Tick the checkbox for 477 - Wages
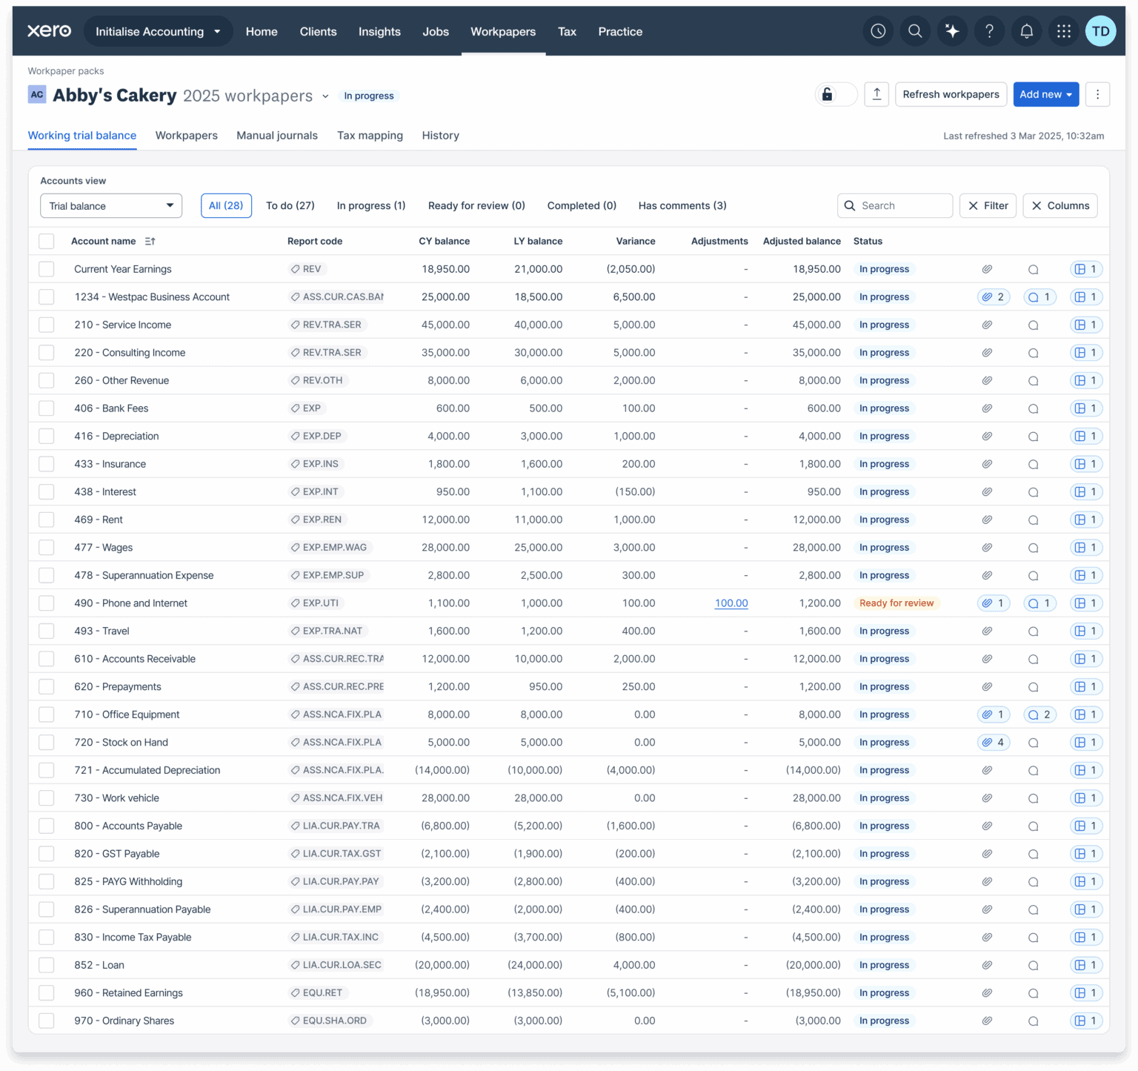 click(46, 547)
